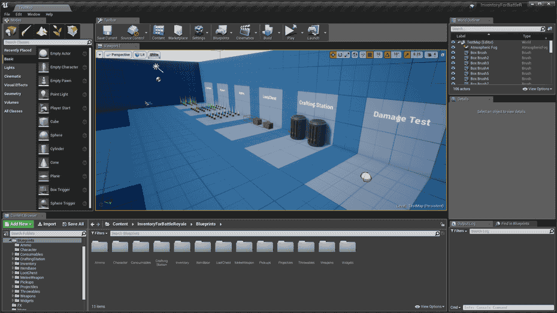The image size is (557, 313).
Task: Click the Enter Console Command field
Action: click(508, 308)
